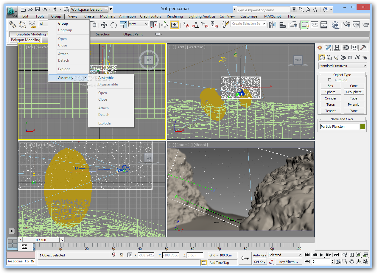Click the Bind to Space Warp icon
Screen dimensions: 378x274
click(x=32, y=25)
